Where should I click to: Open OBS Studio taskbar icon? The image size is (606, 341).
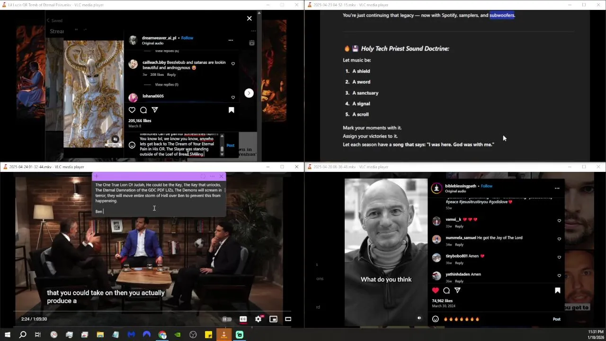point(193,335)
